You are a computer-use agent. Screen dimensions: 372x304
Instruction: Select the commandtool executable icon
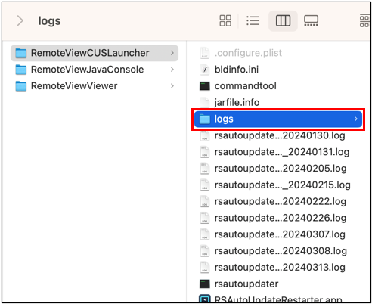(x=204, y=86)
